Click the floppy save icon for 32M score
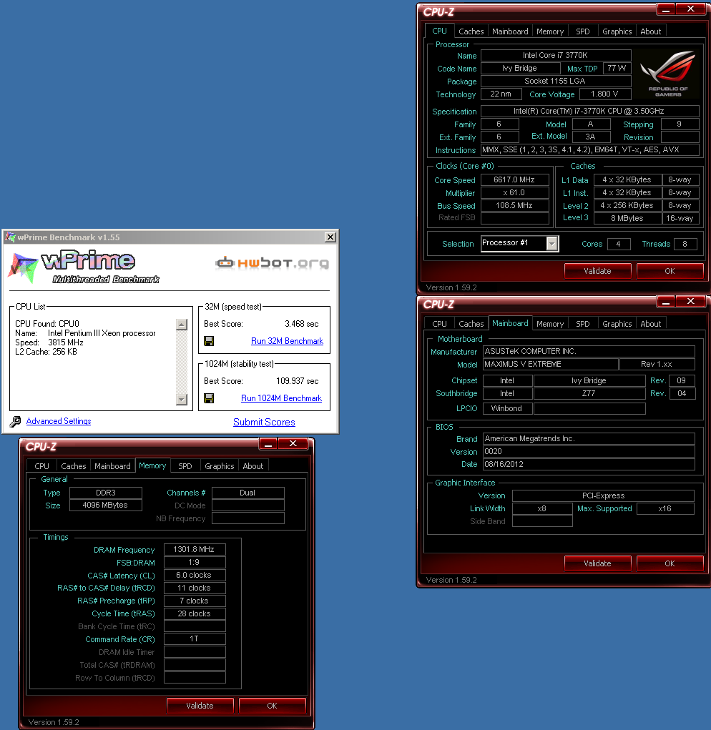711x730 pixels. (209, 341)
